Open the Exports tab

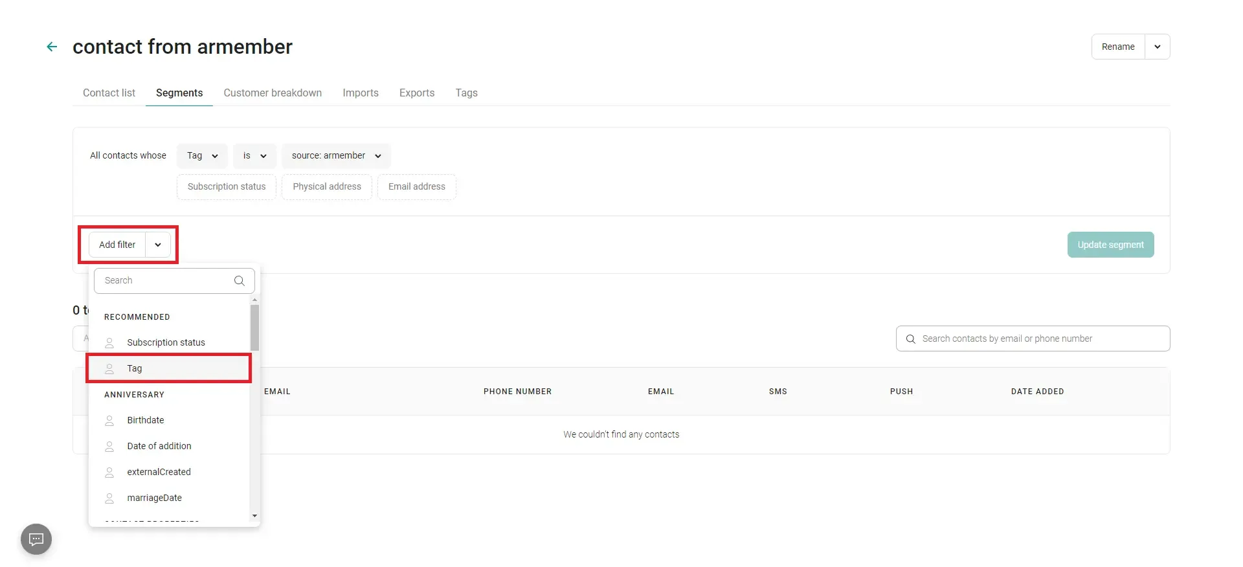click(417, 93)
